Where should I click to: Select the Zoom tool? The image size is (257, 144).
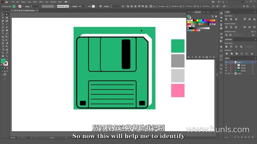point(7,56)
